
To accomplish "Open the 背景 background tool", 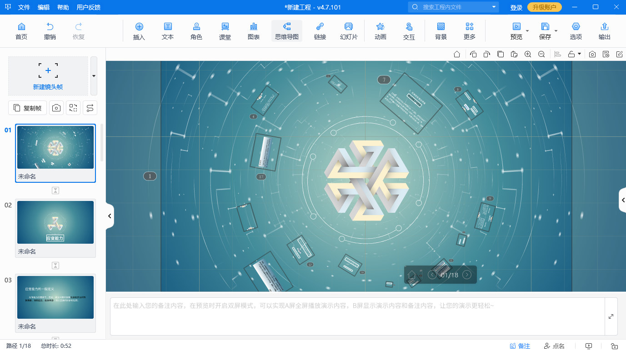I will [x=441, y=31].
